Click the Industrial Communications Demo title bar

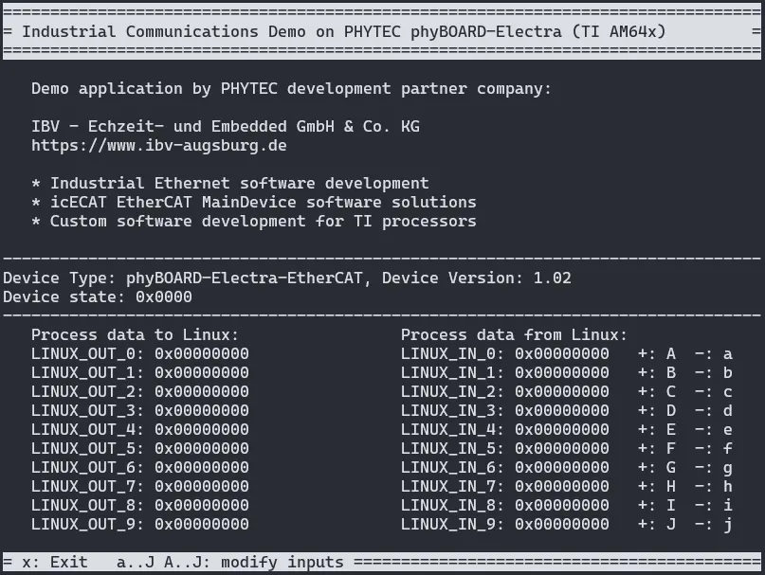tap(343, 31)
